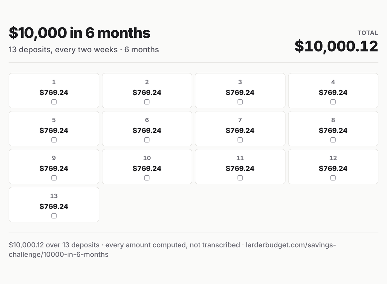
Task: Toggle the checkbox under deposit 5
Action: tap(54, 140)
